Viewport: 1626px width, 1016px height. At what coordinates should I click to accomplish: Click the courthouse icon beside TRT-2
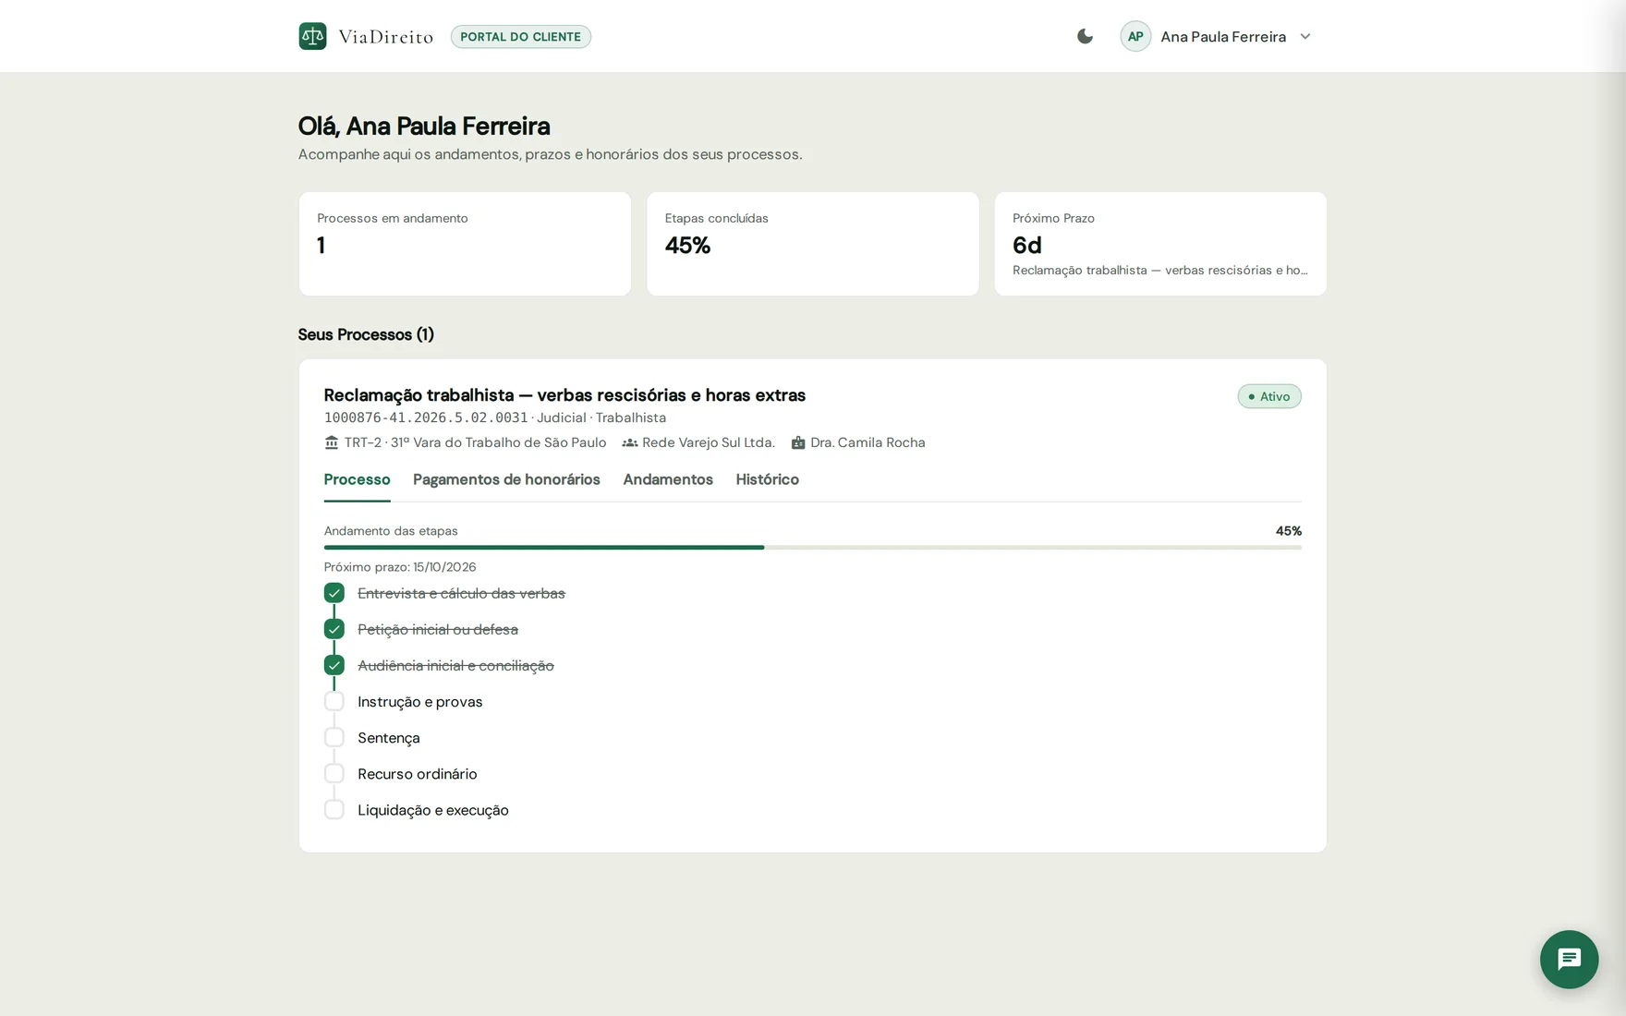click(x=332, y=442)
